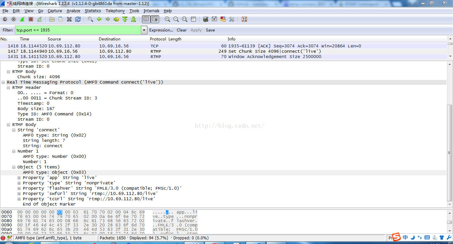This screenshot has height=244, width=453.
Task: Zoom in on packet text
Action: [167, 19]
